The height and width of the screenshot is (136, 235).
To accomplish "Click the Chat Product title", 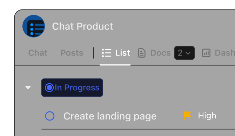I will 82,26.
